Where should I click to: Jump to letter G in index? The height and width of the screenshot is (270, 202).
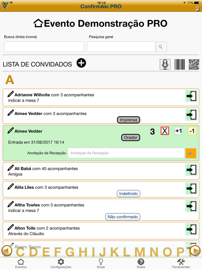[x=70, y=252]
